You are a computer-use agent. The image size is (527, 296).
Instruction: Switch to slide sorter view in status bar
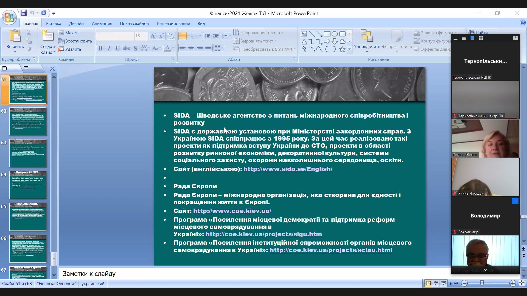coord(436,283)
